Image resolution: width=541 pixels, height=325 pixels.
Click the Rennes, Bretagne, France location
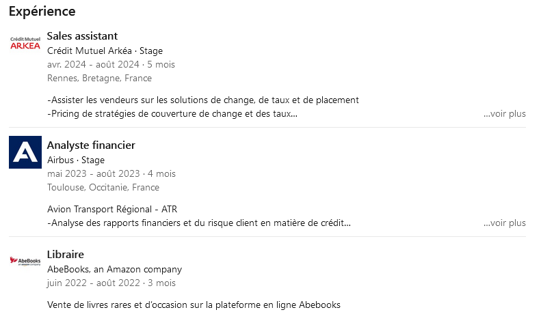[x=99, y=78]
